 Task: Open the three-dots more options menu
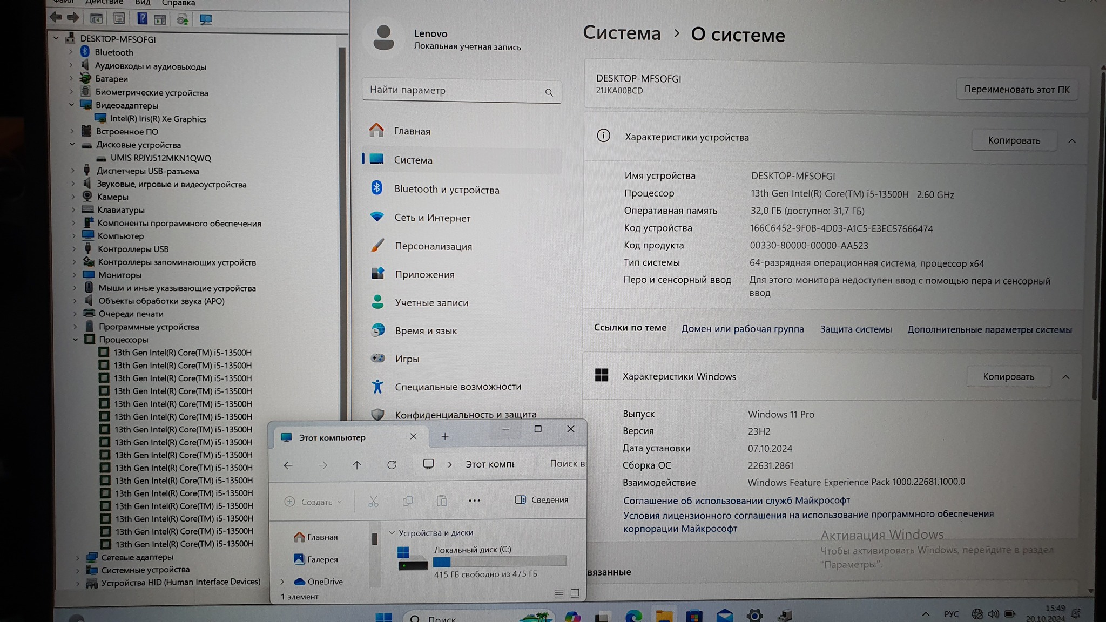pos(474,501)
